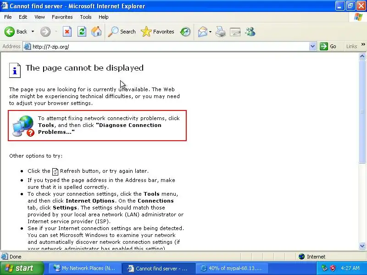Open the Back history dropdown arrow
The width and height of the screenshot is (367, 275).
(33, 32)
